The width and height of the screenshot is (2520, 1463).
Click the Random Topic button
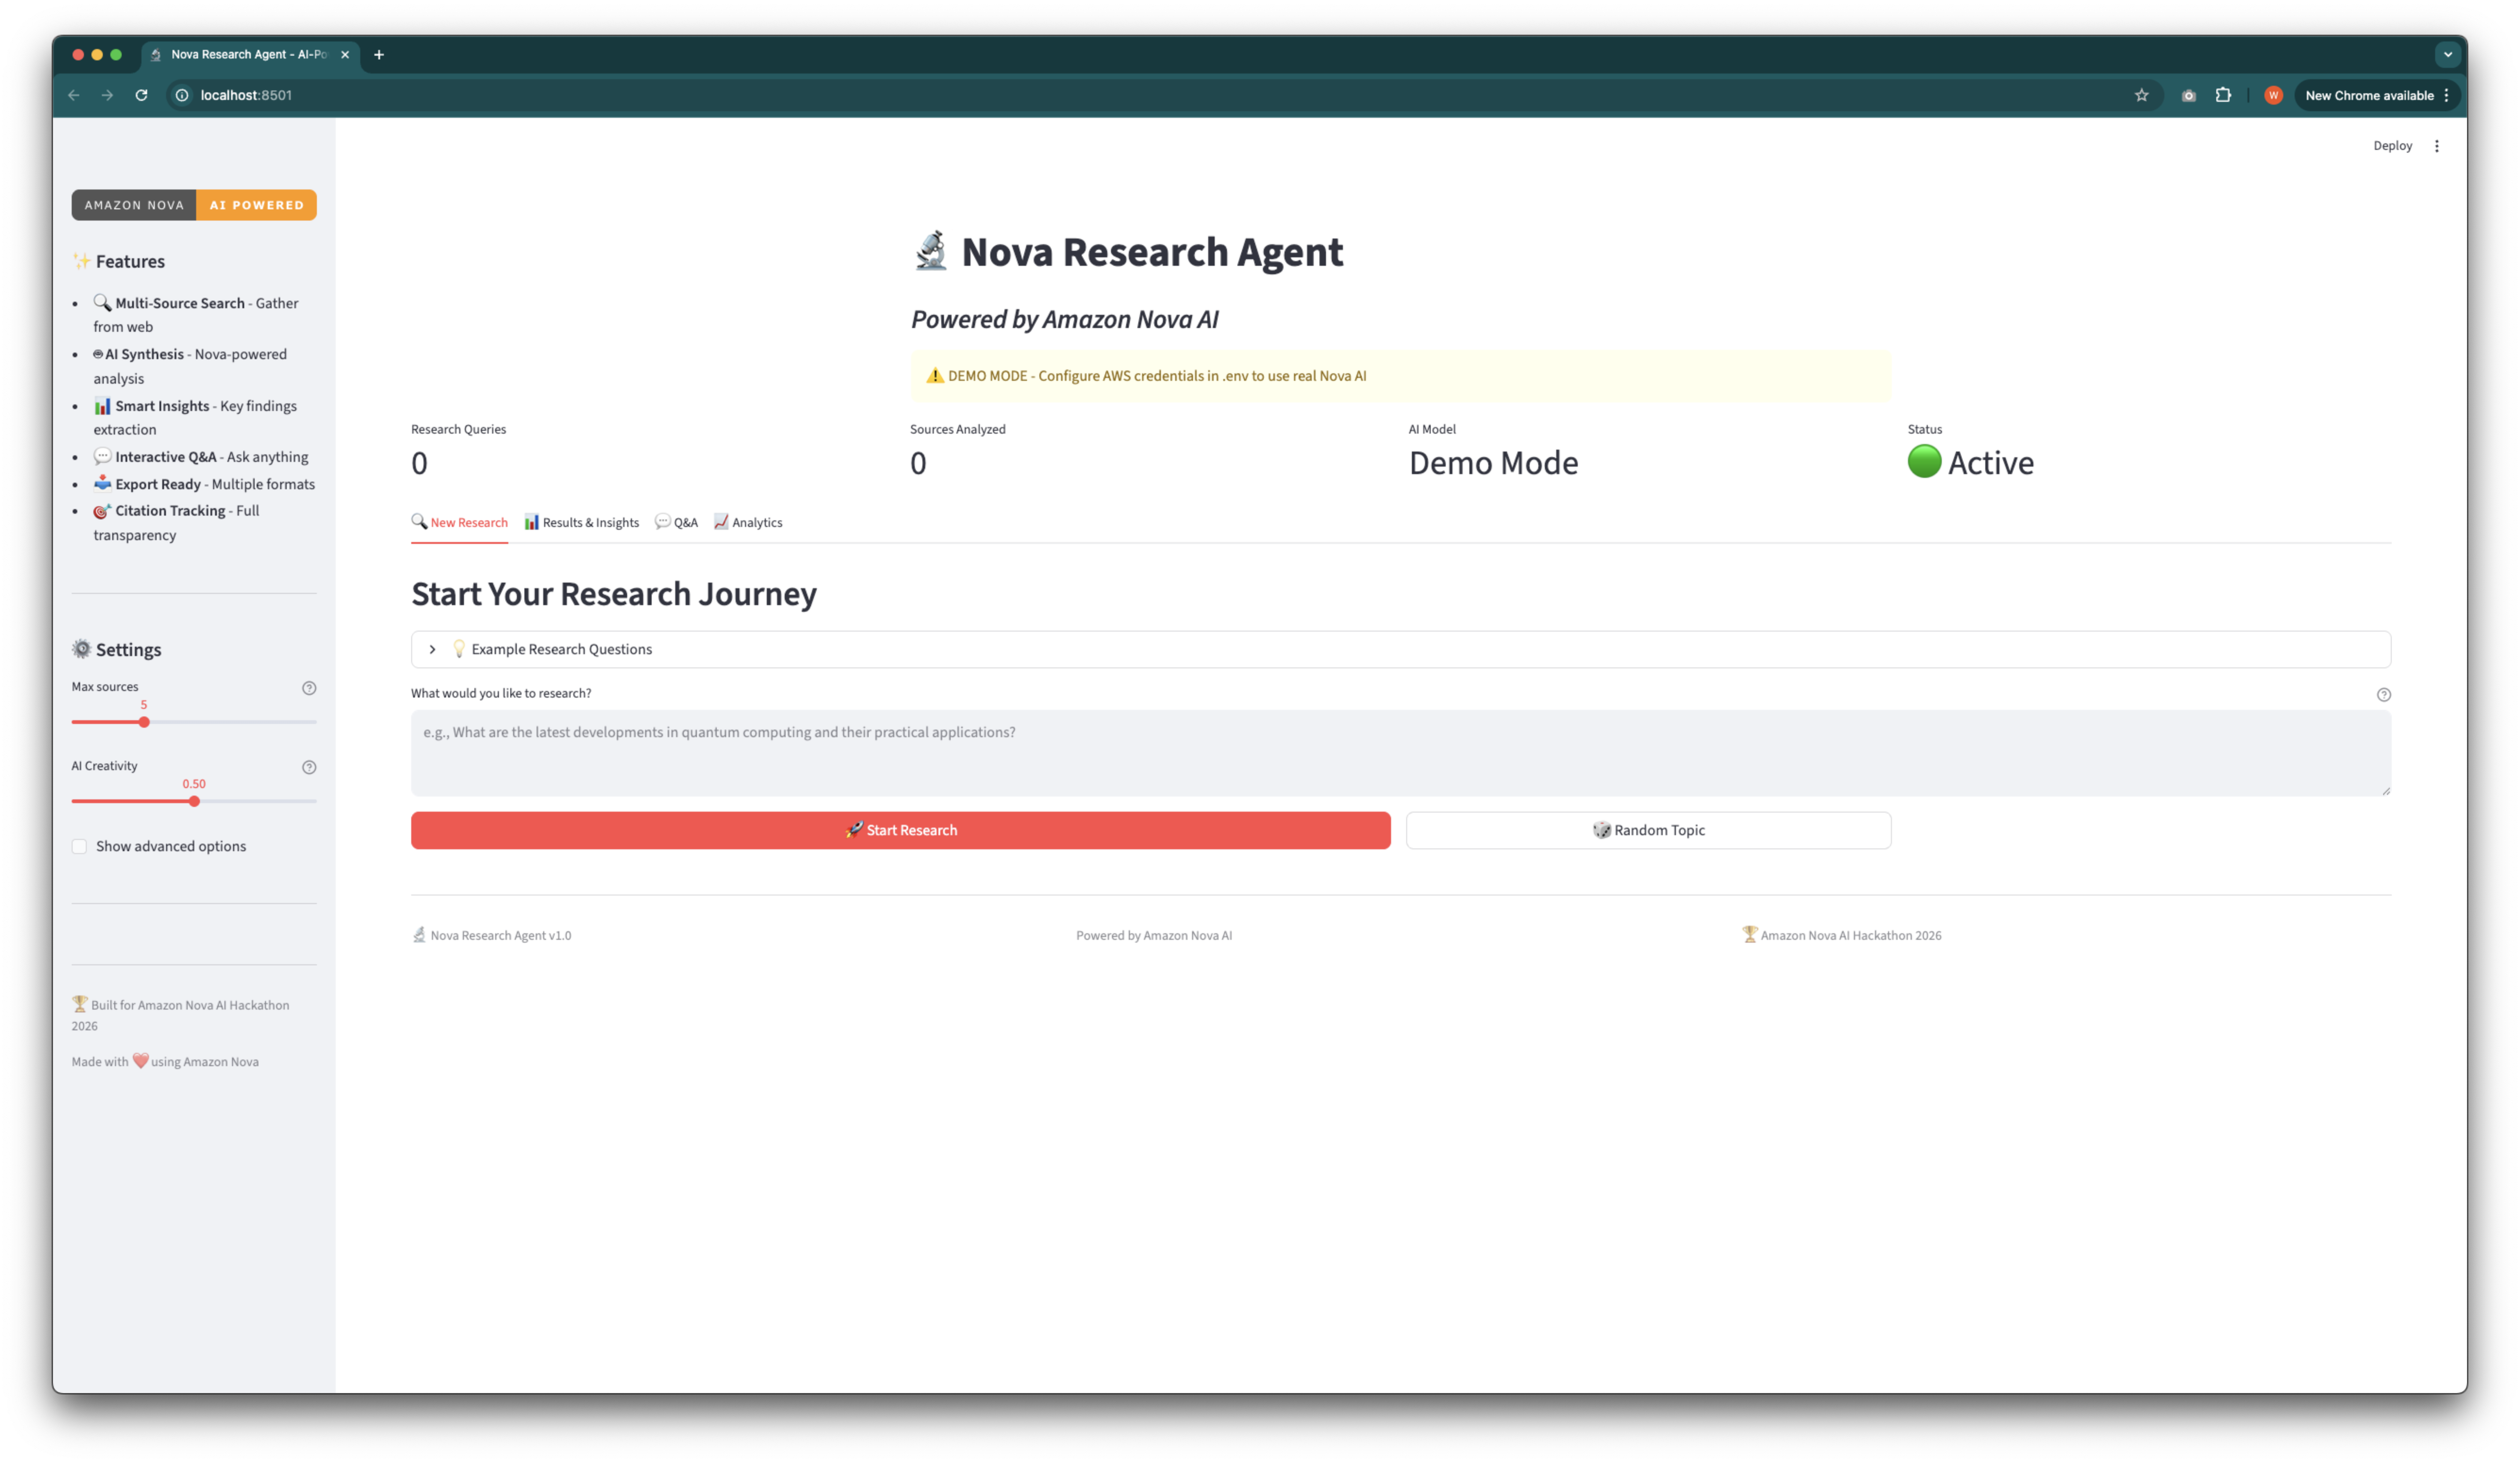[1648, 830]
